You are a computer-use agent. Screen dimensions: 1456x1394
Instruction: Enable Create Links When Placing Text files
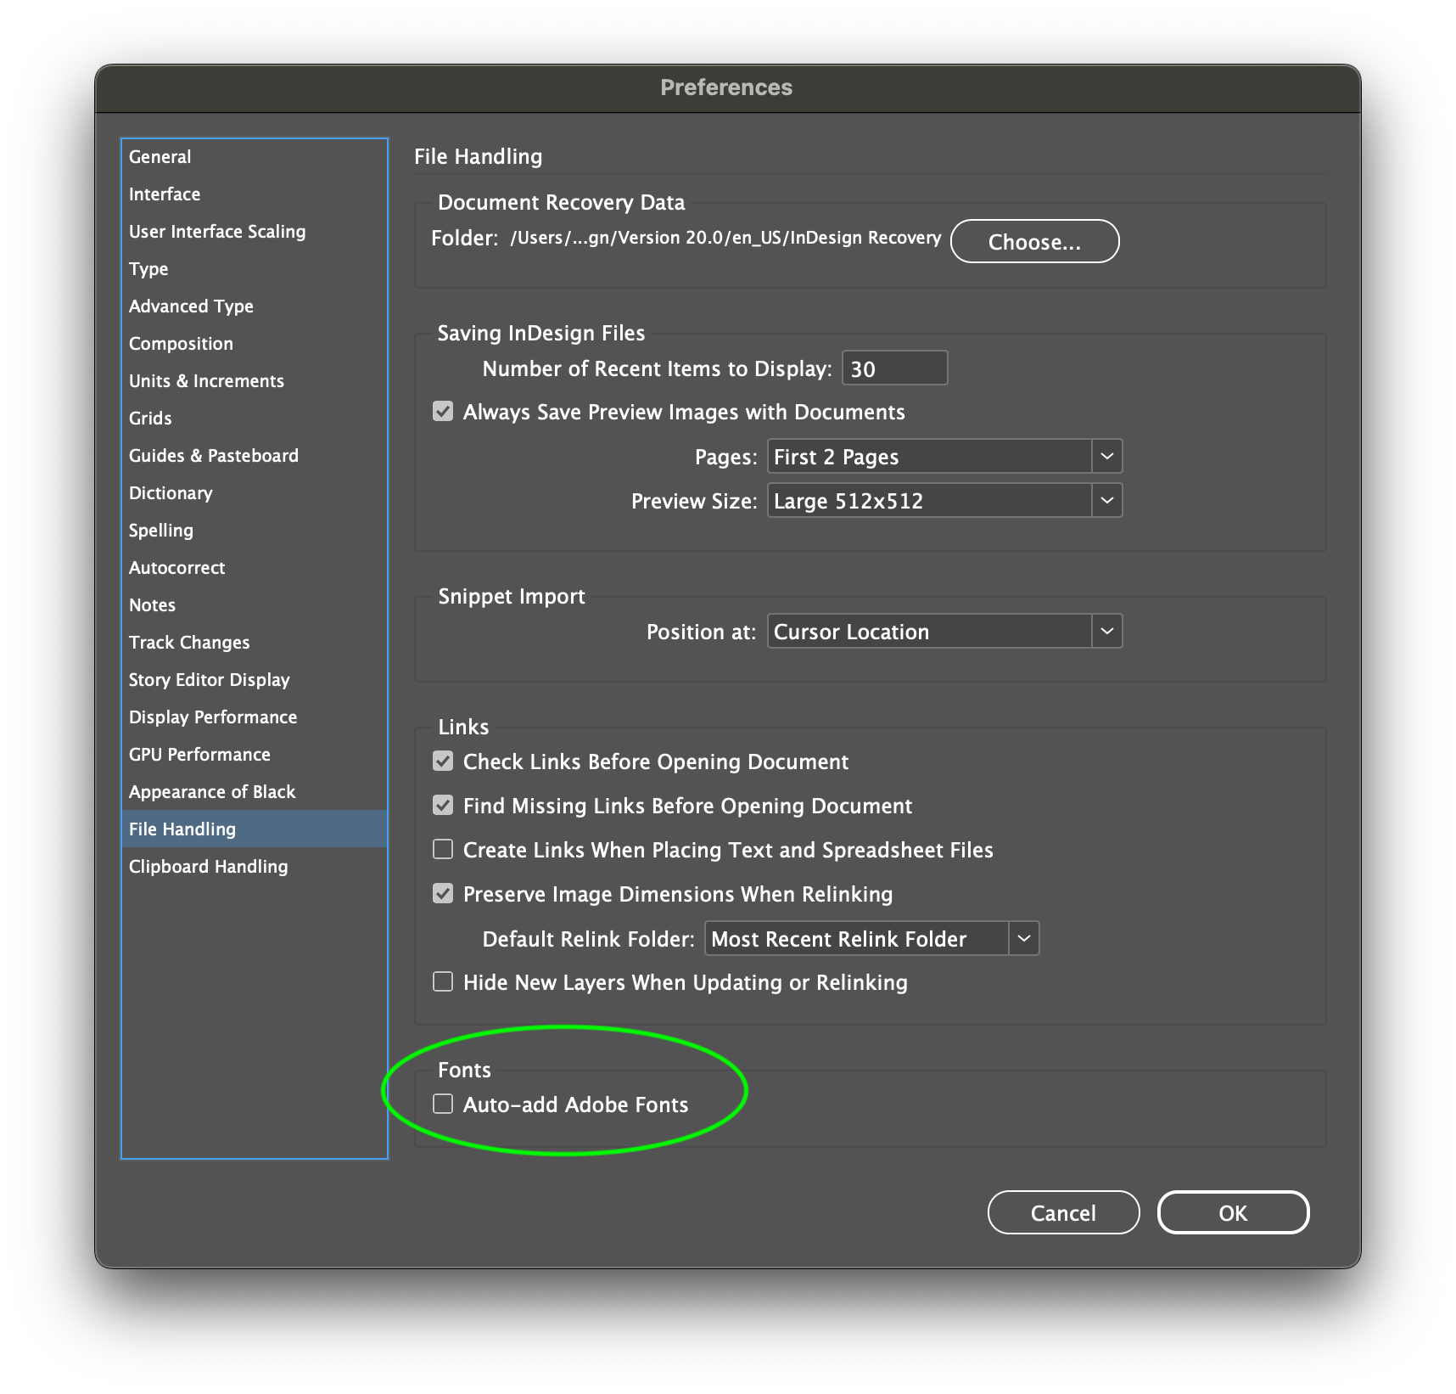coord(443,849)
